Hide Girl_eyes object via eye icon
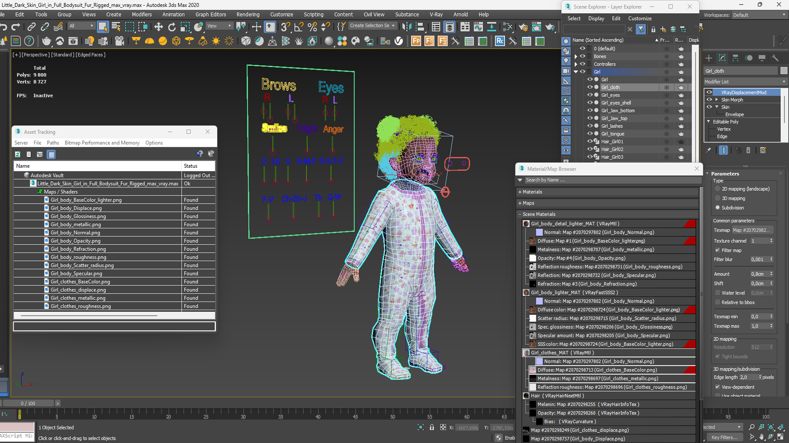The image size is (789, 443). pyautogui.click(x=590, y=95)
